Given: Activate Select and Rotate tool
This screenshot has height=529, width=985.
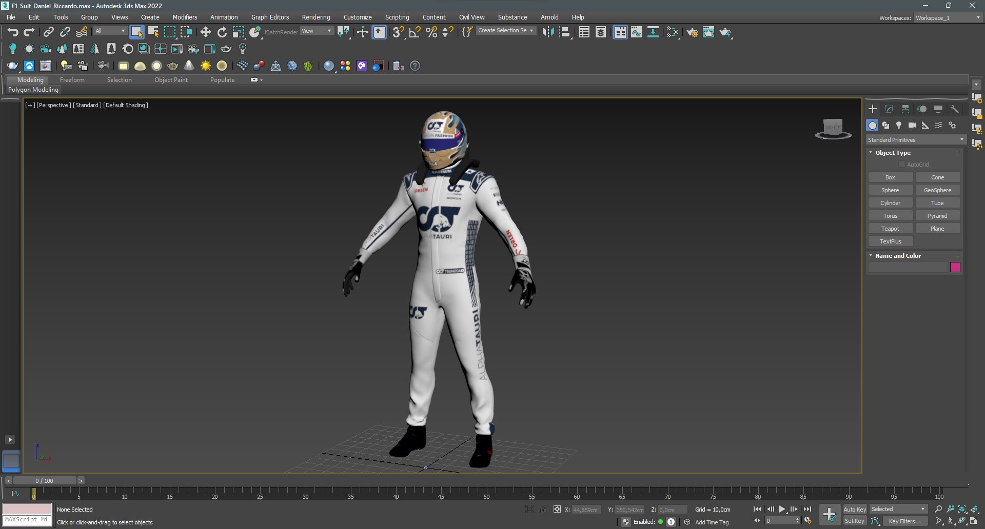Looking at the screenshot, I should pos(222,32).
